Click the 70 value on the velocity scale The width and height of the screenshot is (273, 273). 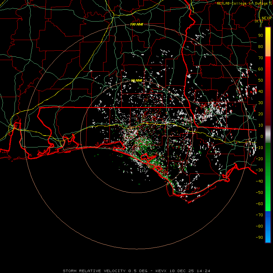coord(261,58)
